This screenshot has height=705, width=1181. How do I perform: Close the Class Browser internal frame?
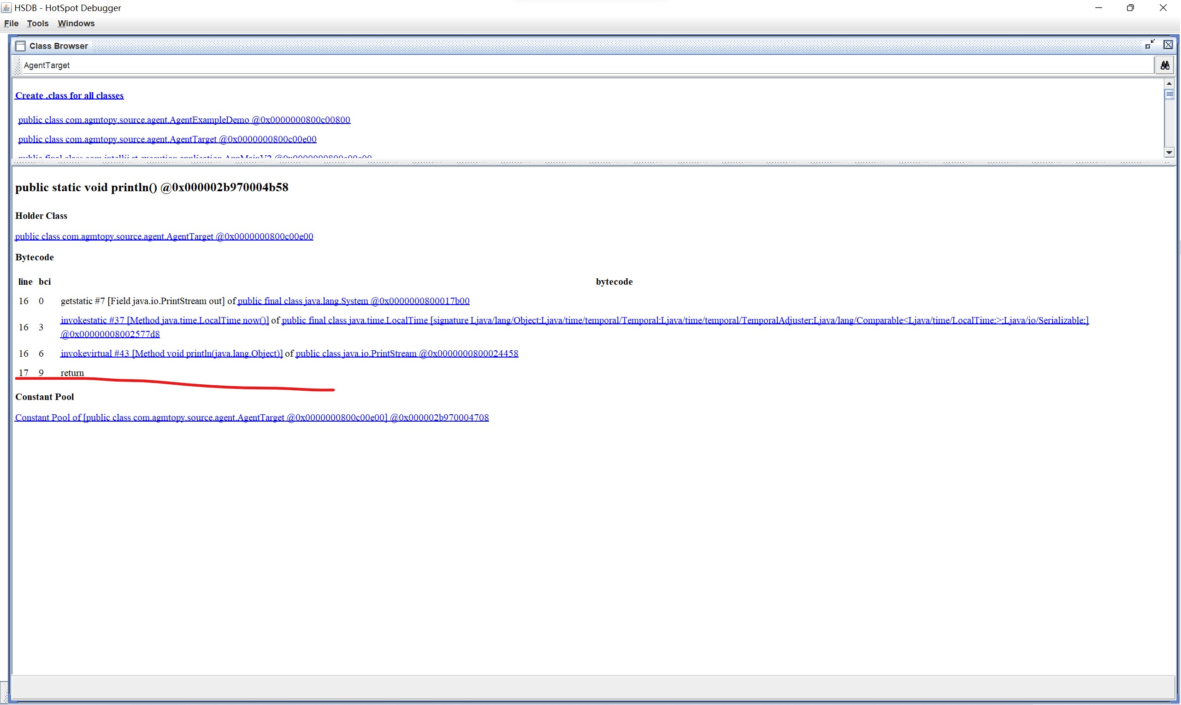tap(1168, 45)
